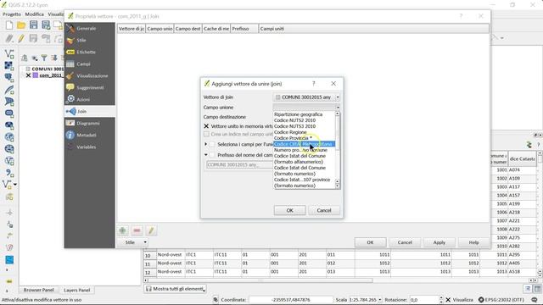Click the red remove join button
Image resolution: width=543 pixels, height=305 pixels.
(137, 230)
